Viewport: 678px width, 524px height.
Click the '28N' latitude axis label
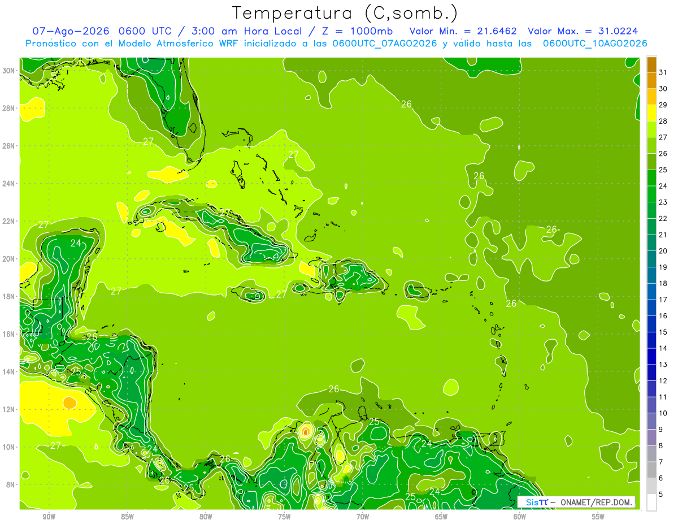pyautogui.click(x=10, y=108)
